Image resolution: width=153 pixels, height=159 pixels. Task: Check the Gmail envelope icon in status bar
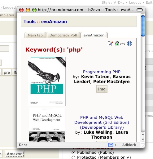point(111,145)
